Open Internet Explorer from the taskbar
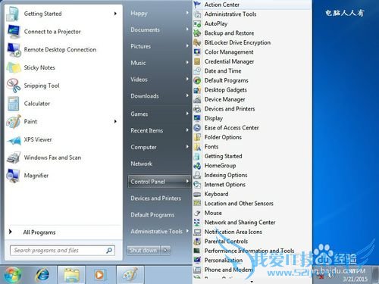379x284 pixels. coord(42,275)
